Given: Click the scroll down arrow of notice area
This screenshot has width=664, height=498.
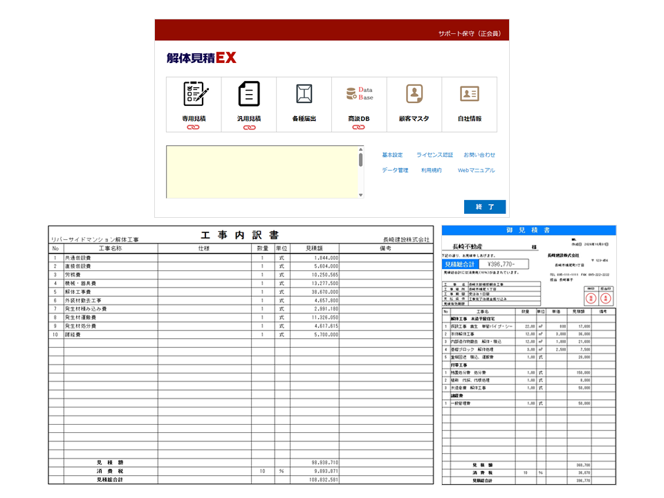Looking at the screenshot, I should (x=361, y=195).
